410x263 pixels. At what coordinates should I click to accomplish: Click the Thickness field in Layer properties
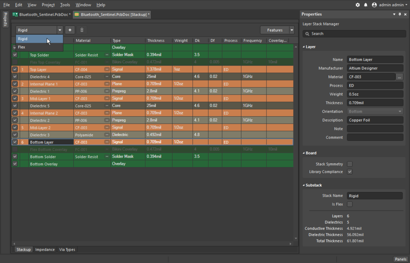click(x=375, y=103)
